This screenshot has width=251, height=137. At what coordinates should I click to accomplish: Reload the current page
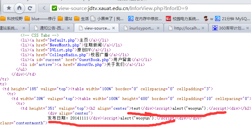point(30,8)
